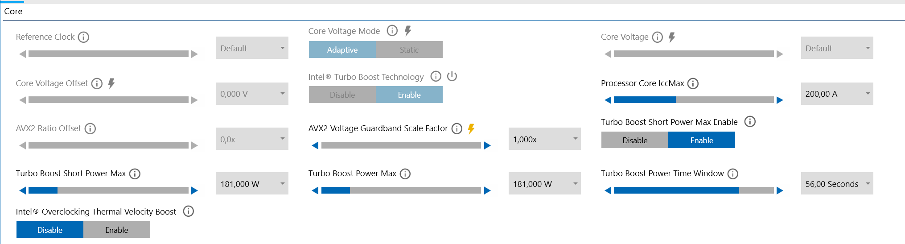View info for Turbo Boost Short Power Max
This screenshot has width=905, height=244.
pyautogui.click(x=135, y=174)
